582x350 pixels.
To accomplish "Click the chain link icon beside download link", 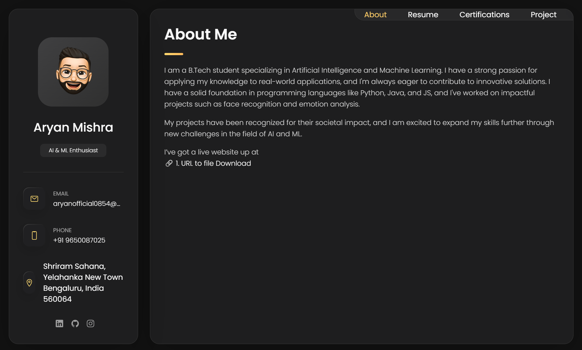I will coord(168,163).
